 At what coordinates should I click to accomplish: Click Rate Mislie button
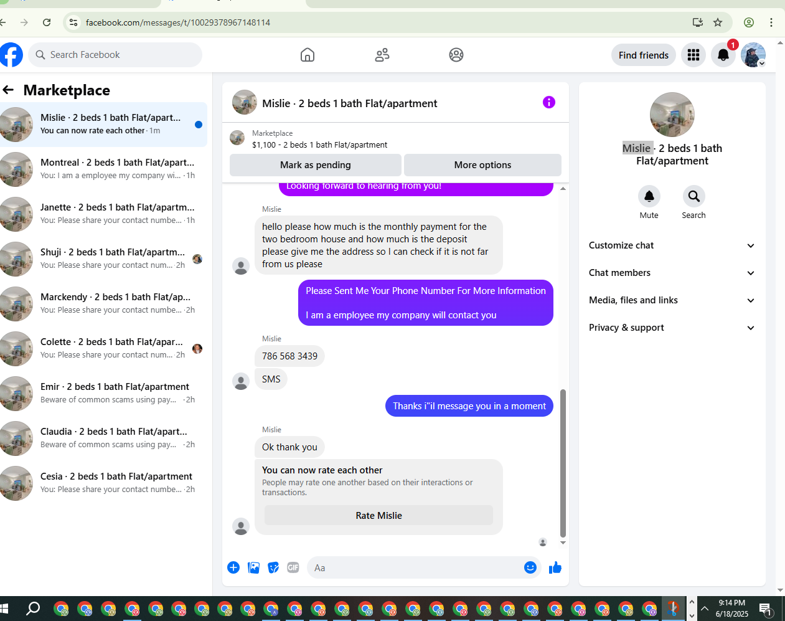[378, 516]
